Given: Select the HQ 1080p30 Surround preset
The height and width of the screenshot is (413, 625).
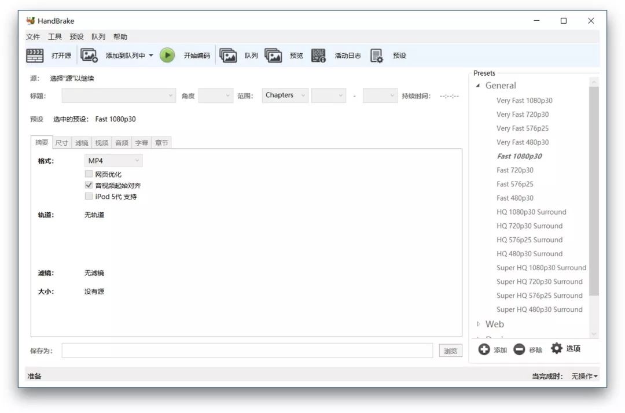Looking at the screenshot, I should [x=531, y=212].
